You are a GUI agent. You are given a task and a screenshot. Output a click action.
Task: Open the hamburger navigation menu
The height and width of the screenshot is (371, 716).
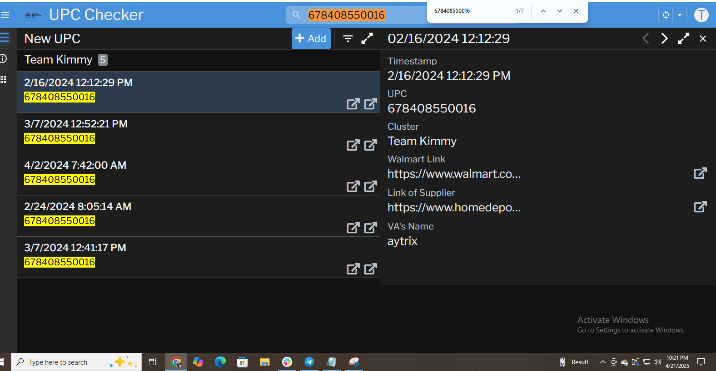5,15
